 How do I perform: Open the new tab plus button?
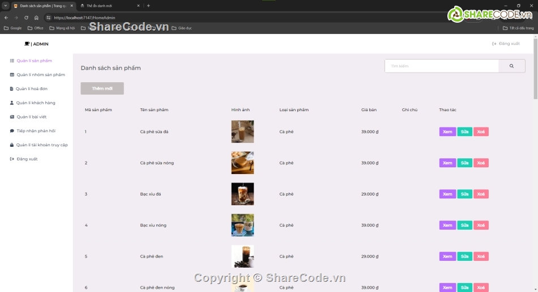click(148, 6)
